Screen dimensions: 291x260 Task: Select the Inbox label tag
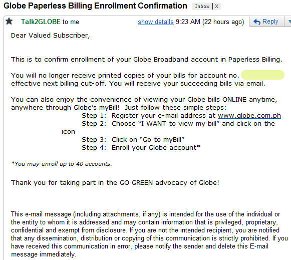point(202,7)
